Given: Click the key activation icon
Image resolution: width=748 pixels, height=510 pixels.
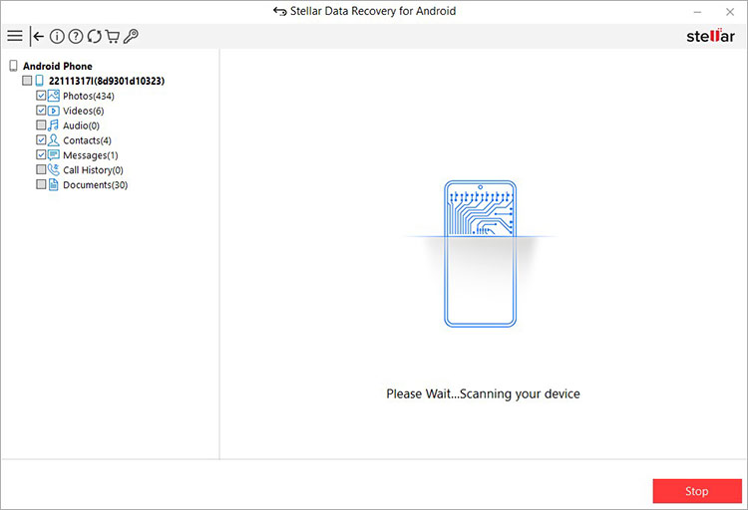Looking at the screenshot, I should point(131,37).
